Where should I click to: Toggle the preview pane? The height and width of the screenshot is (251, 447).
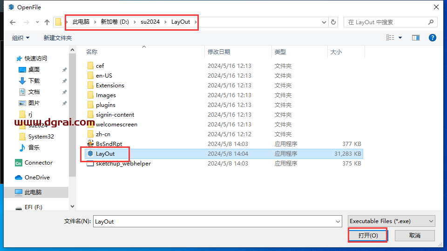pyautogui.click(x=416, y=38)
